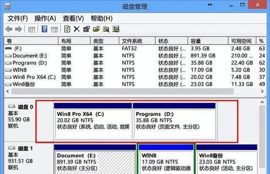Click the settings checklist toolbar icon

pyautogui.click(x=116, y=29)
